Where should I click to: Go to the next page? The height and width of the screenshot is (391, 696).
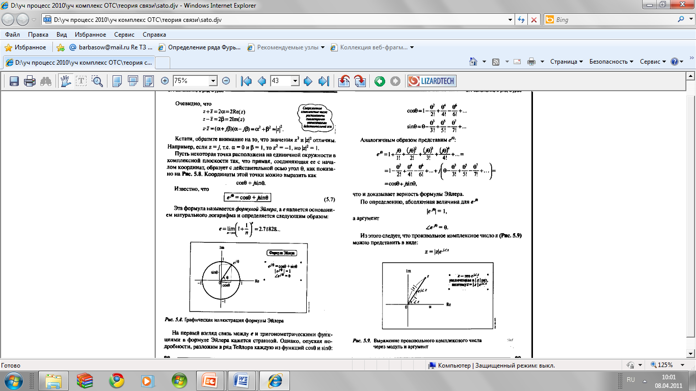point(308,81)
